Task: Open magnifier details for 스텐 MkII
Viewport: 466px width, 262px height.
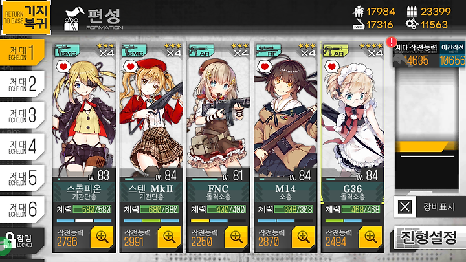Action: click(x=169, y=237)
